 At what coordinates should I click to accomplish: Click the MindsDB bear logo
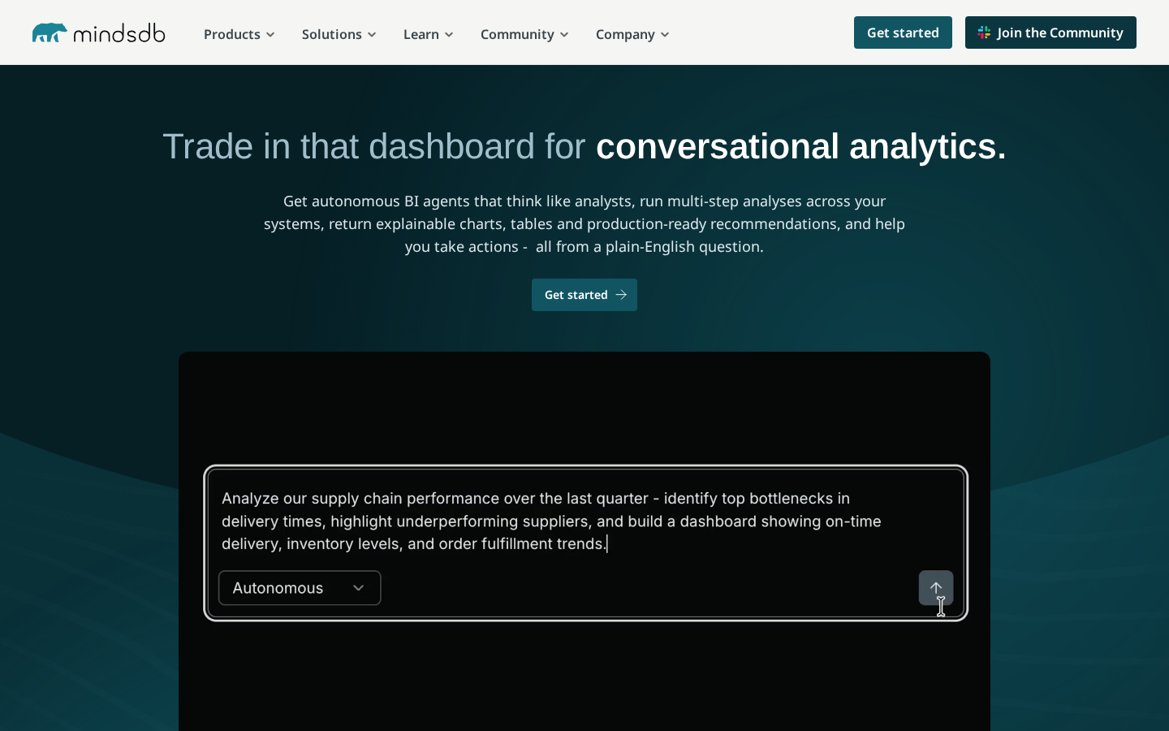(50, 32)
